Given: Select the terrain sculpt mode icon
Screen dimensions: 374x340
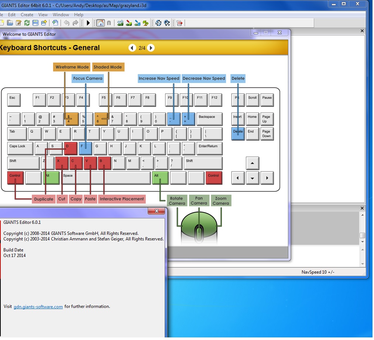Looking at the screenshot, I should (120, 23).
